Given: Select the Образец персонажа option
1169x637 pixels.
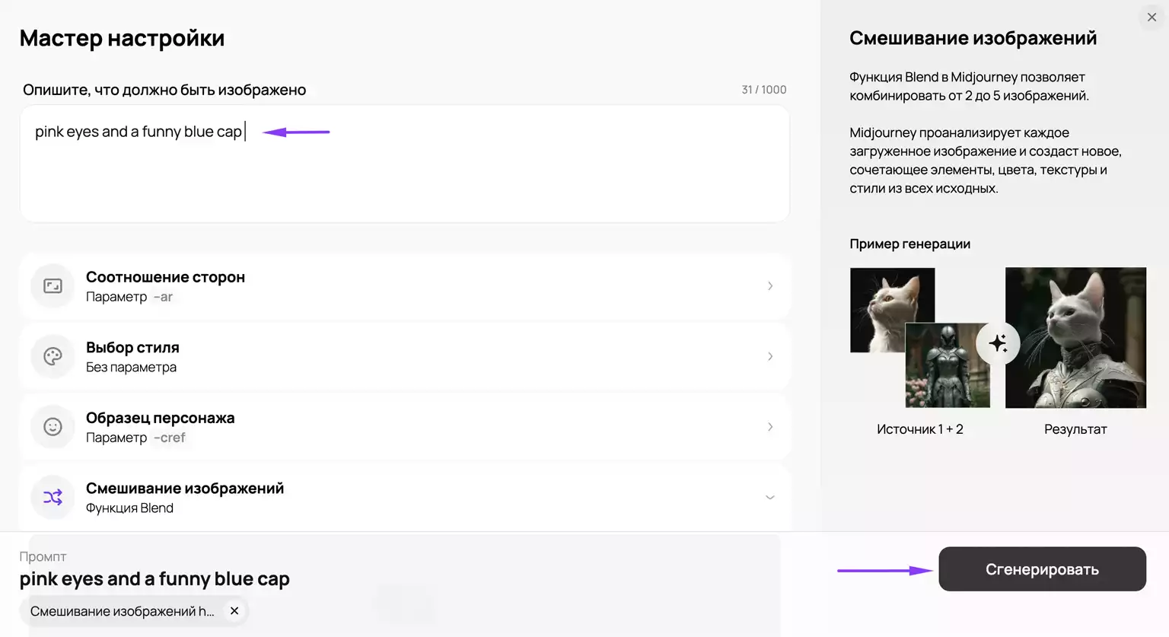Looking at the screenshot, I should pyautogui.click(x=405, y=427).
